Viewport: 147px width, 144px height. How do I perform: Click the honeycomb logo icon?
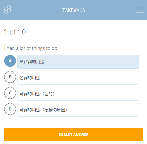tap(8, 10)
